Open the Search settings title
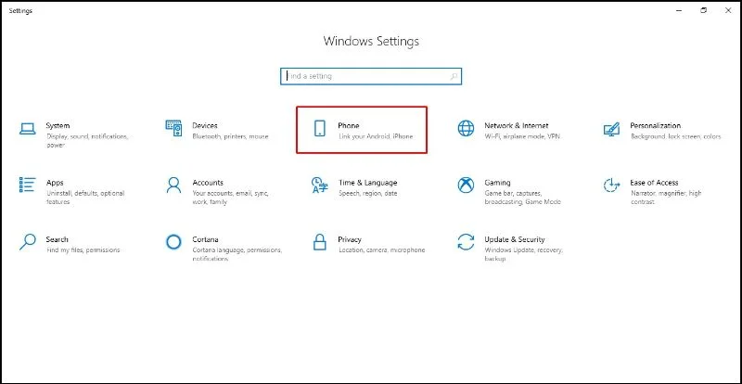Image resolution: width=742 pixels, height=384 pixels. pos(58,239)
